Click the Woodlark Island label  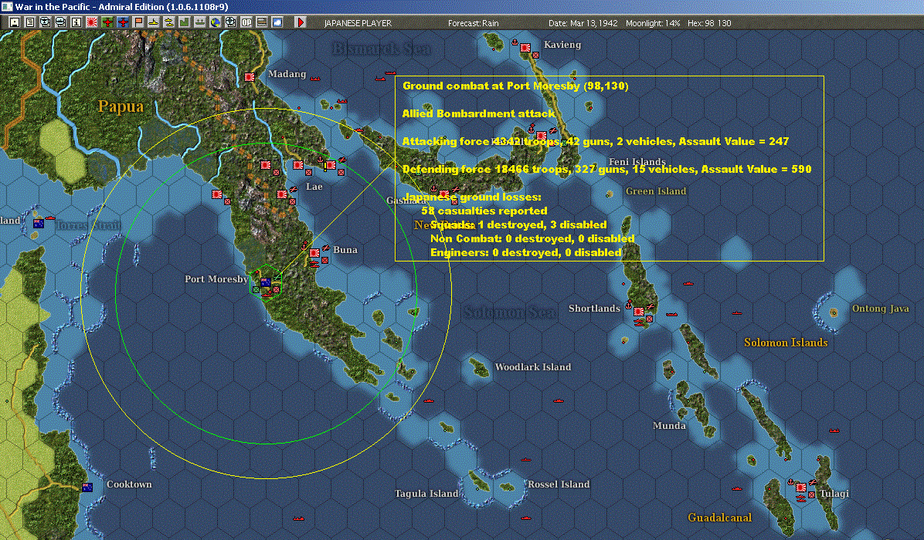[x=533, y=367]
